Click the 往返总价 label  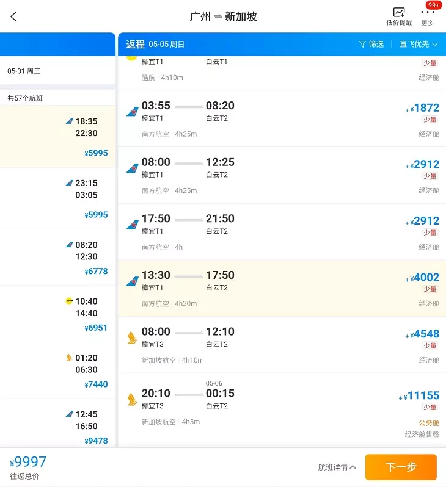pos(24,476)
